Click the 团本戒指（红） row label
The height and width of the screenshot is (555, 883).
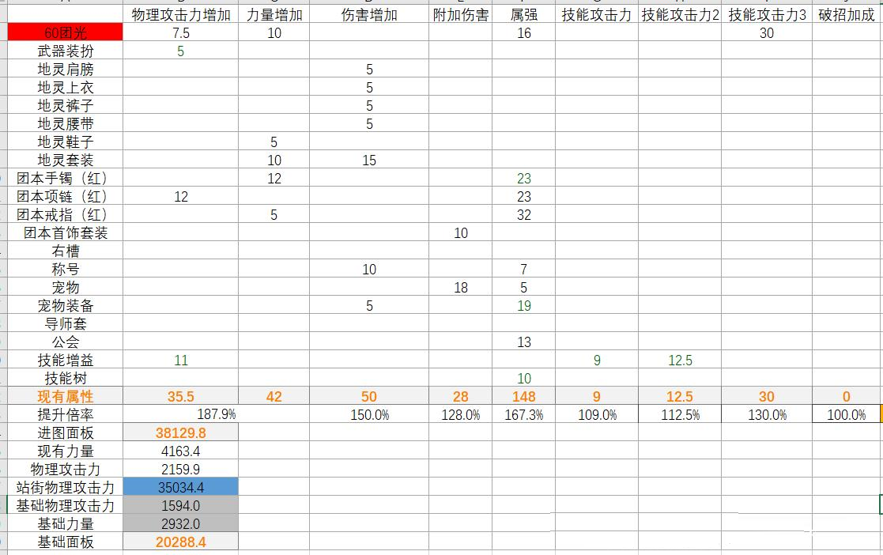coord(65,214)
